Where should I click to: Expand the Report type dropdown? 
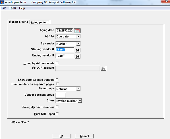point(78,89)
